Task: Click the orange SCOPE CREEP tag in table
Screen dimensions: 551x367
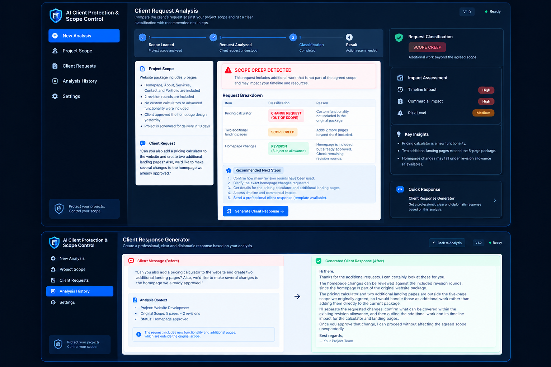Action: tap(283, 132)
